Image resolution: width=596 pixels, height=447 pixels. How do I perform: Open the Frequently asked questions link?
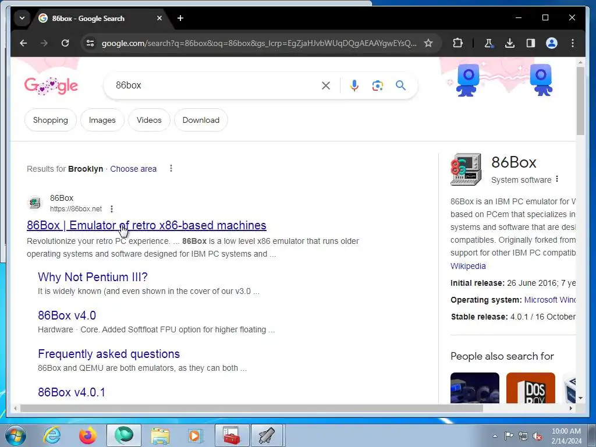(x=109, y=354)
